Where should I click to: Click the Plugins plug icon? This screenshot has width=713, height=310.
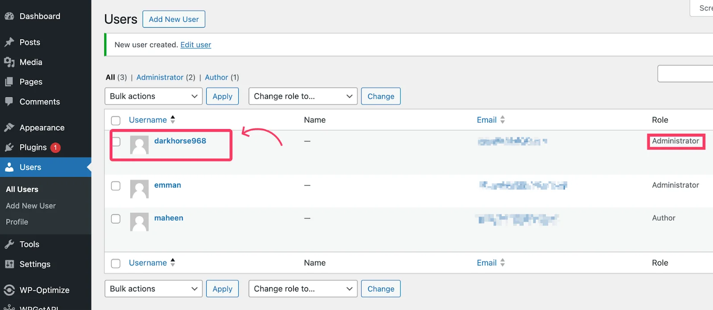click(x=9, y=147)
